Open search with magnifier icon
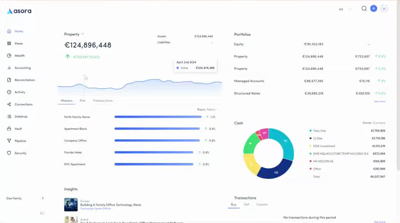400x223 pixels. coord(364,9)
